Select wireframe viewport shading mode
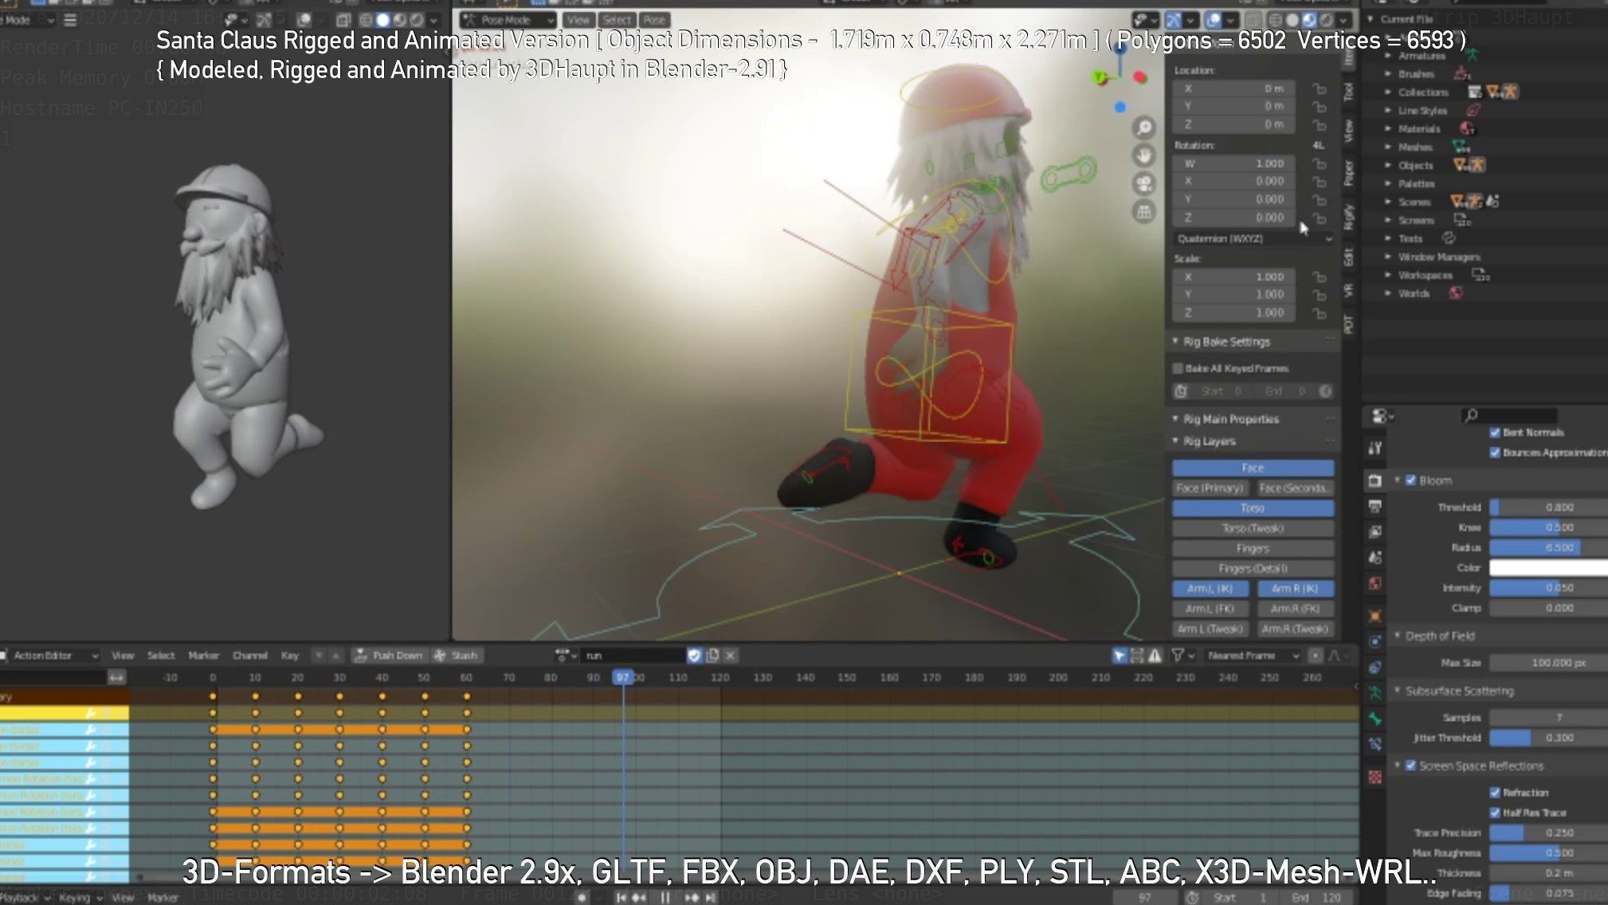 click(x=1276, y=20)
